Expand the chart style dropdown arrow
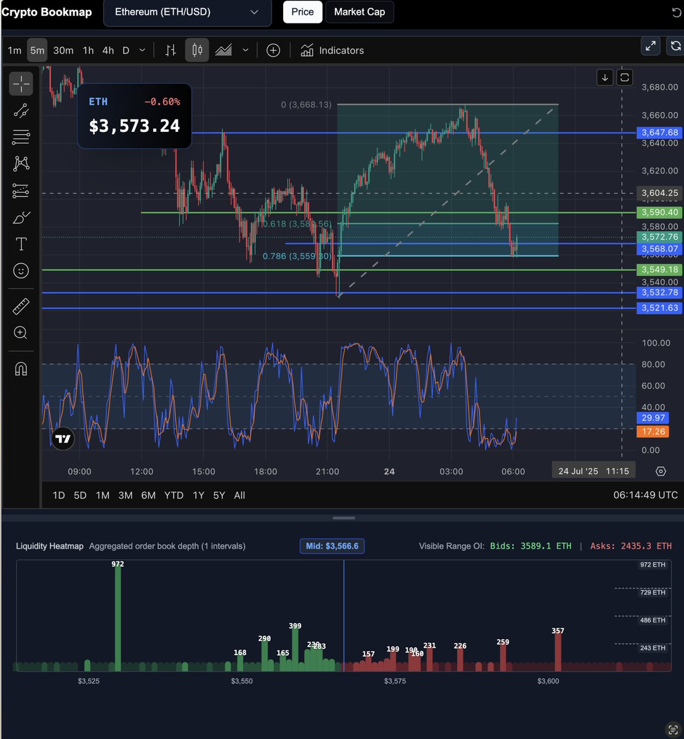This screenshot has width=684, height=739. [246, 50]
